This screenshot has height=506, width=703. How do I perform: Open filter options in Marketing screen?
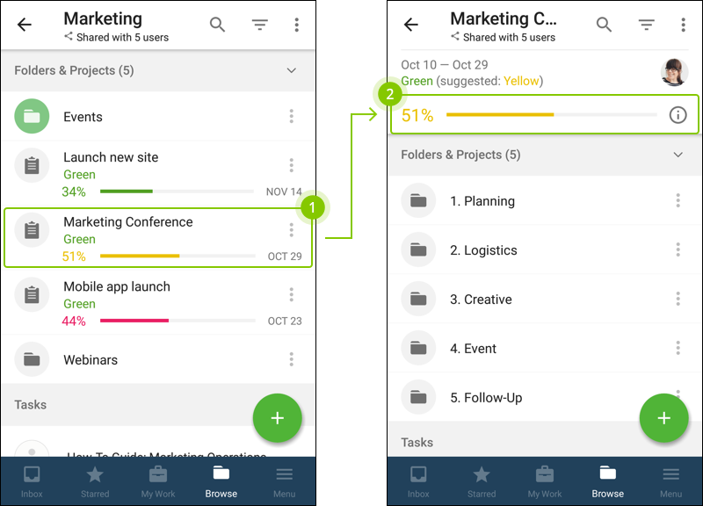tap(259, 25)
